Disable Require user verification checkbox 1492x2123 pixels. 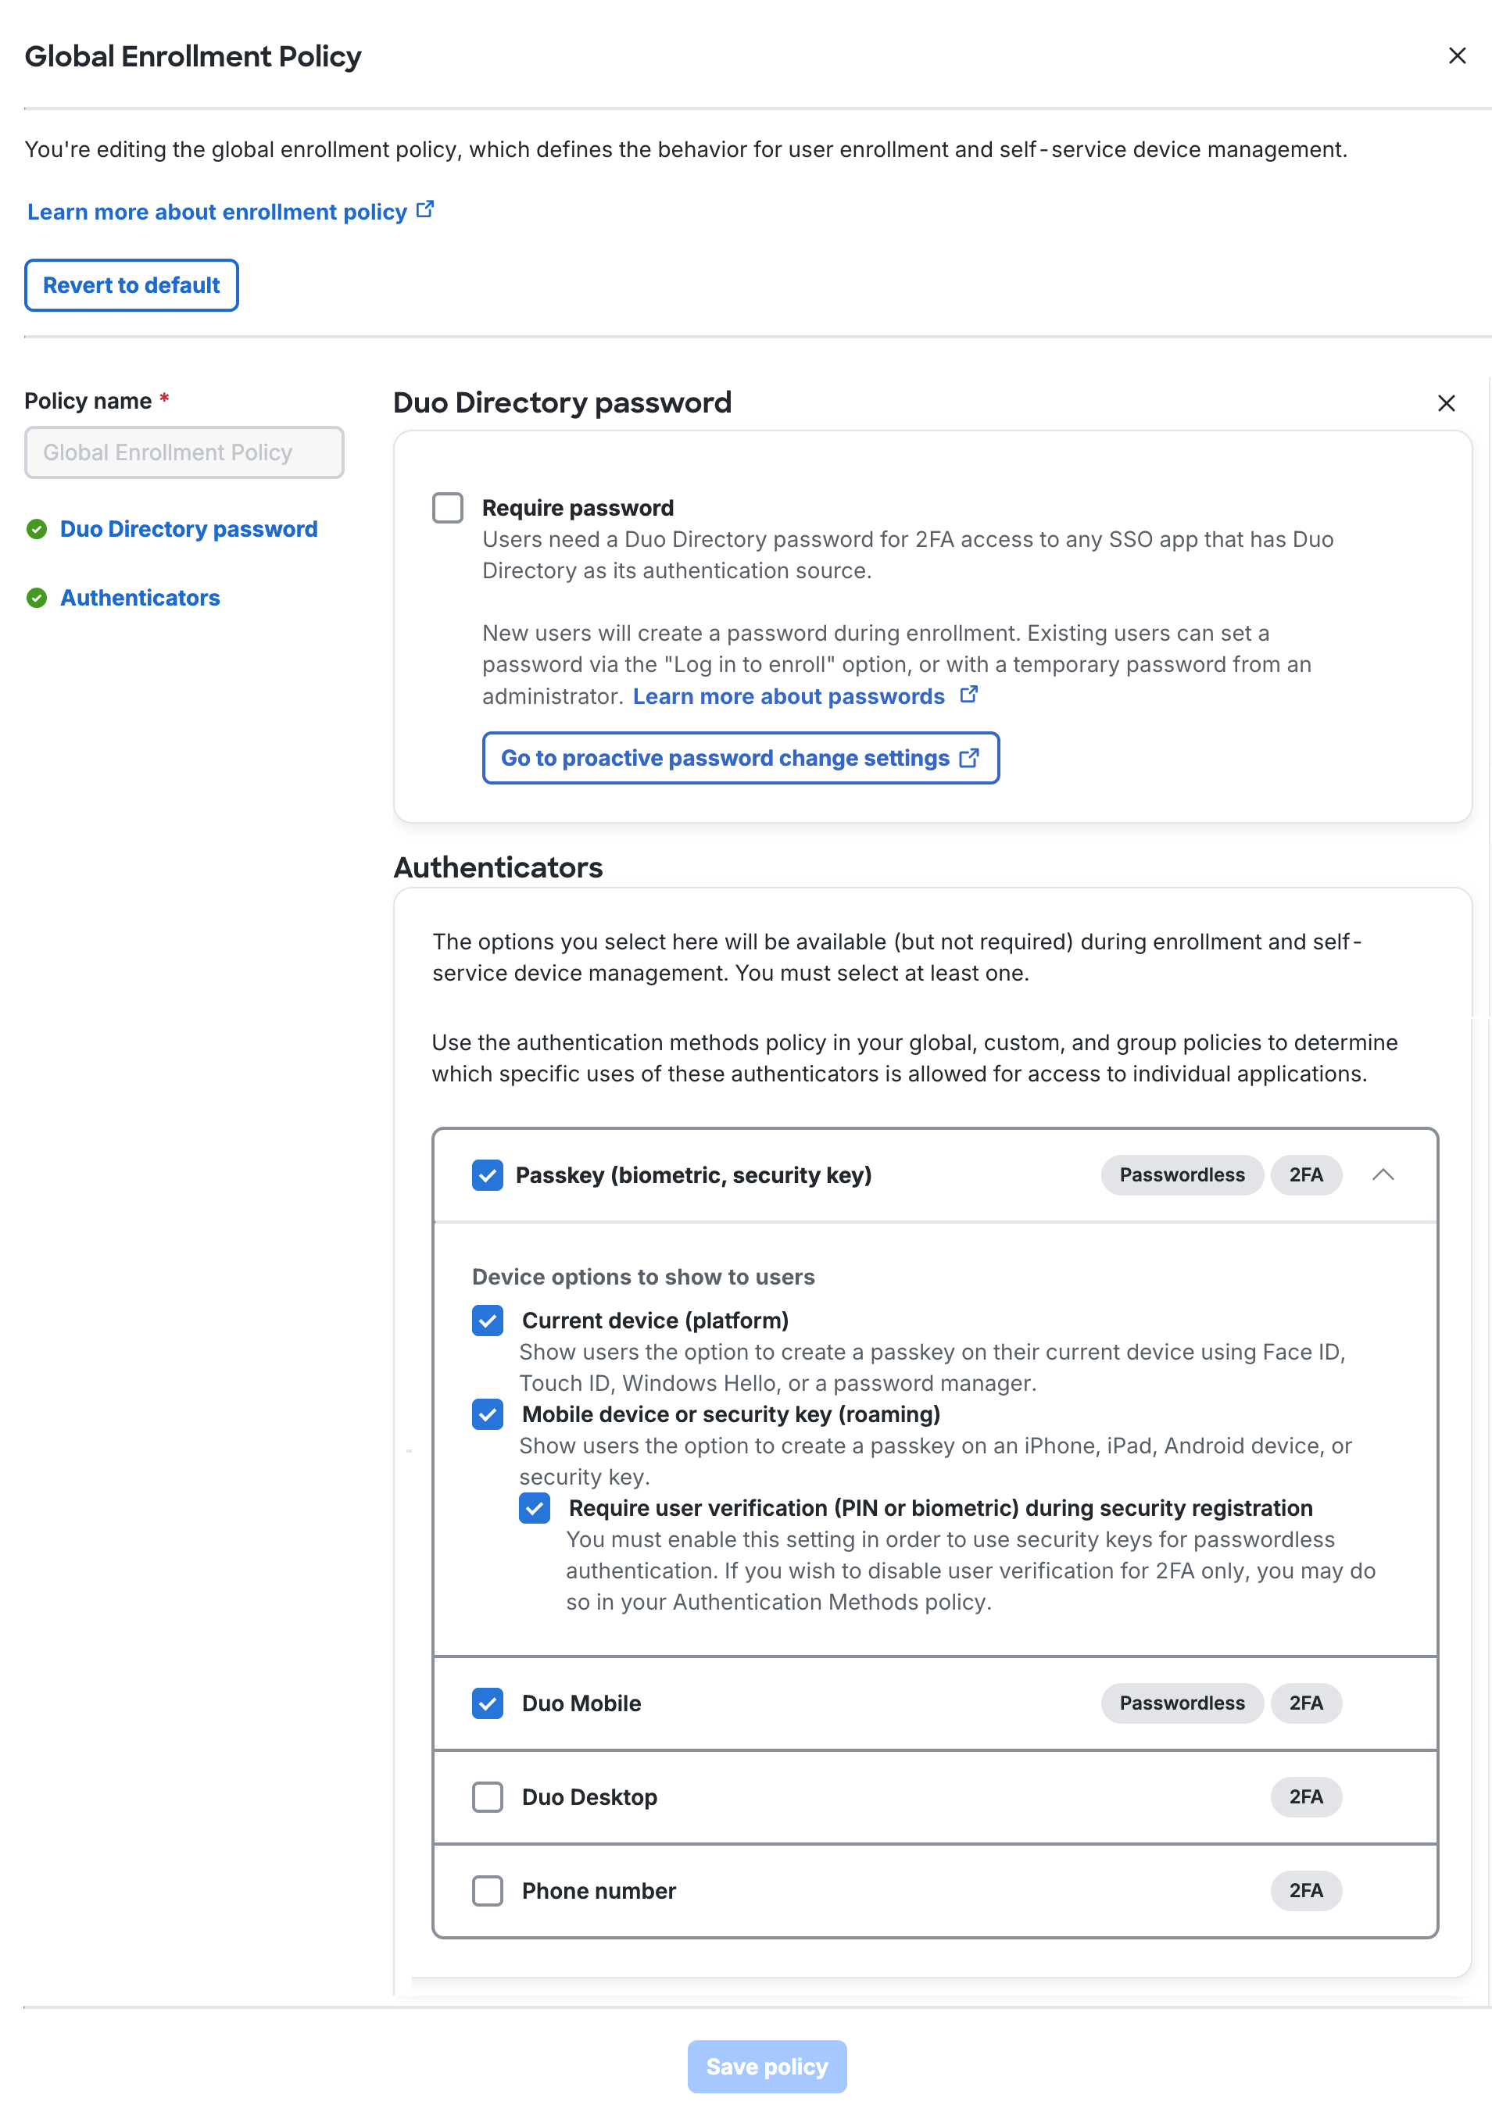535,1508
